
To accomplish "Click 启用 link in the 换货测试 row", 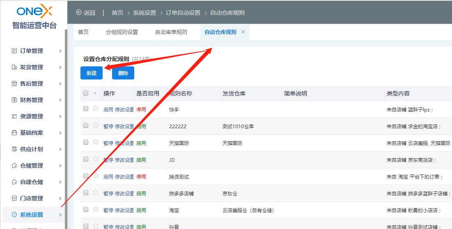I will coord(108,177).
